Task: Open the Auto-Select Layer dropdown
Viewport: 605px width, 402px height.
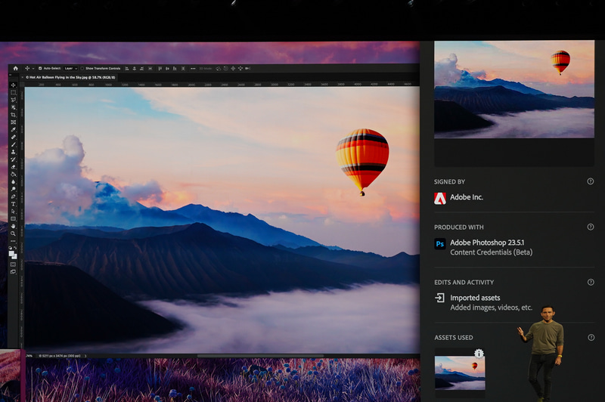Action: pos(70,68)
